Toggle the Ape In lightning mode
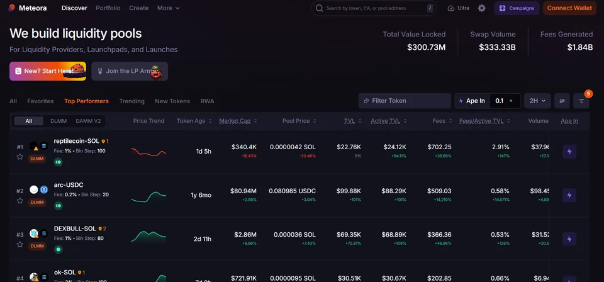Screen dimensions: 604x282 (x=472, y=101)
